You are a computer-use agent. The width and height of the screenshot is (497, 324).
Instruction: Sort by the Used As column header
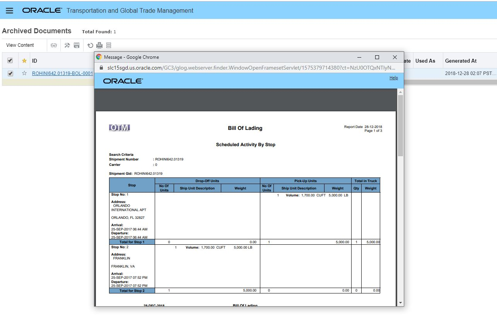click(x=425, y=61)
